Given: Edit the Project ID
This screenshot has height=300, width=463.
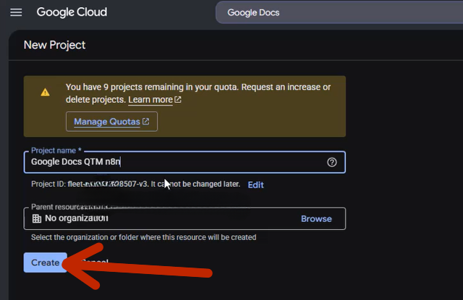Looking at the screenshot, I should pos(255,185).
